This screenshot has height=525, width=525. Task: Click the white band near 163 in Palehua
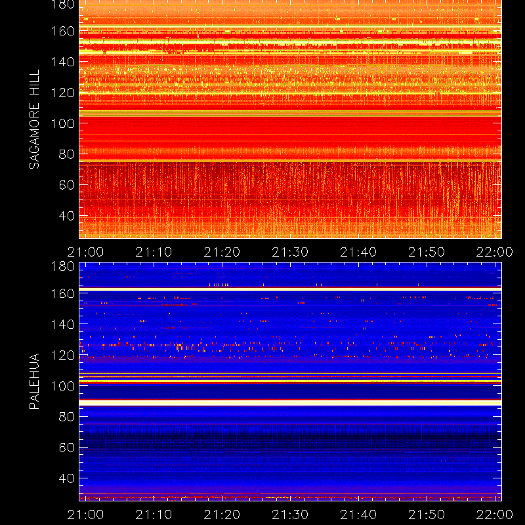pos(290,289)
